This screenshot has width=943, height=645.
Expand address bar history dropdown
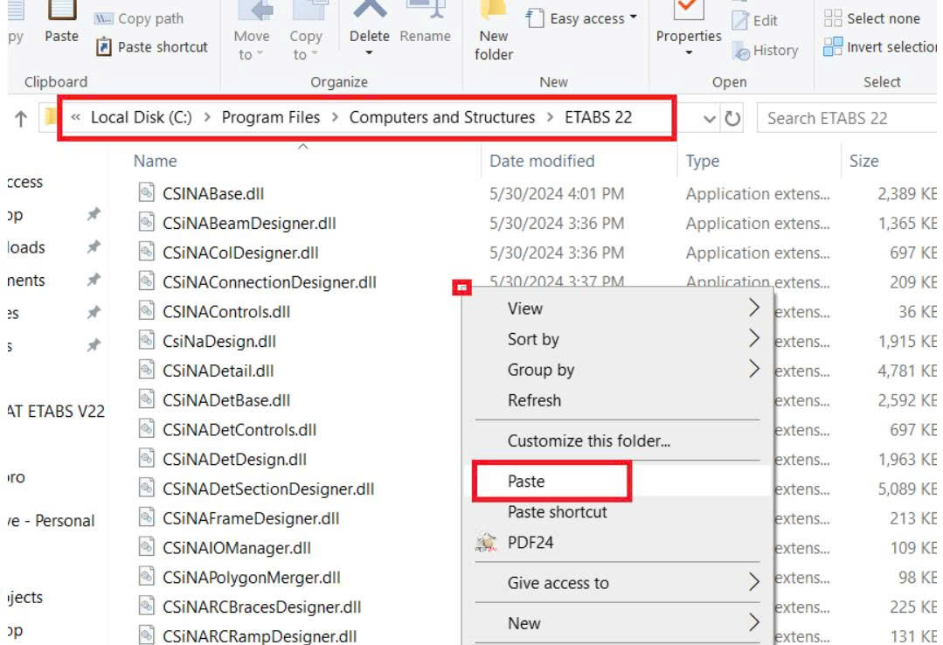pyautogui.click(x=710, y=119)
